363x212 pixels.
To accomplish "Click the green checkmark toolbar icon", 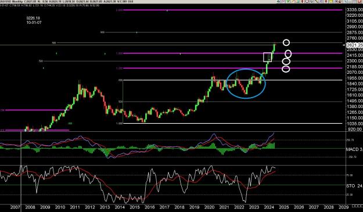I will pos(287,1).
